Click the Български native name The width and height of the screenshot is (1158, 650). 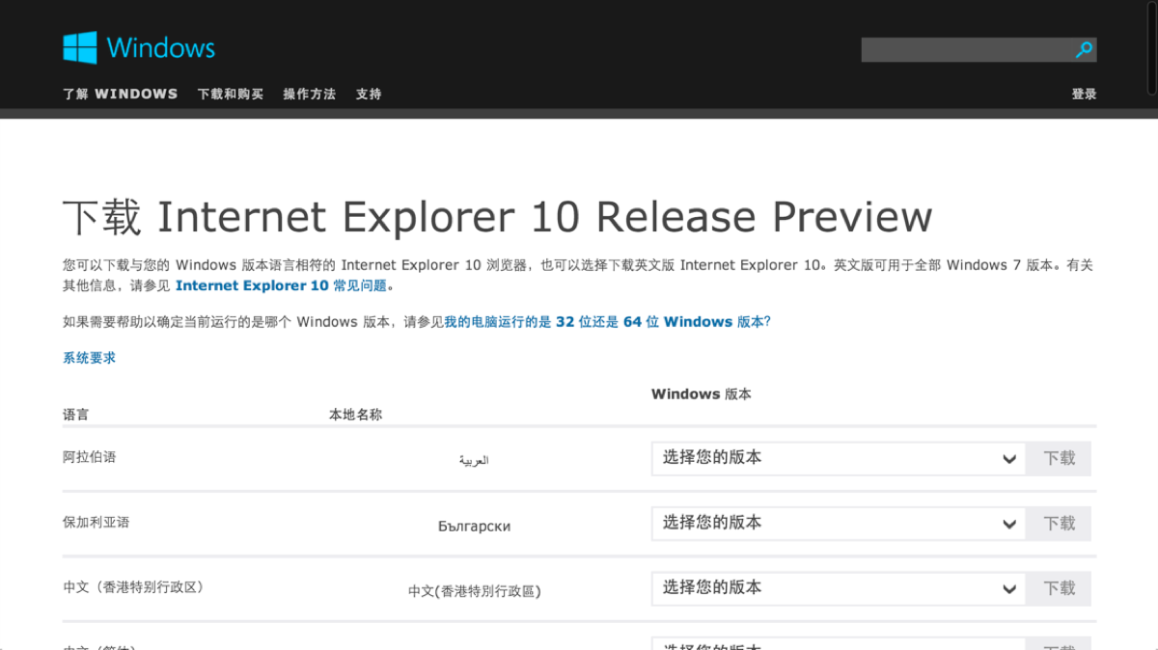coord(474,527)
